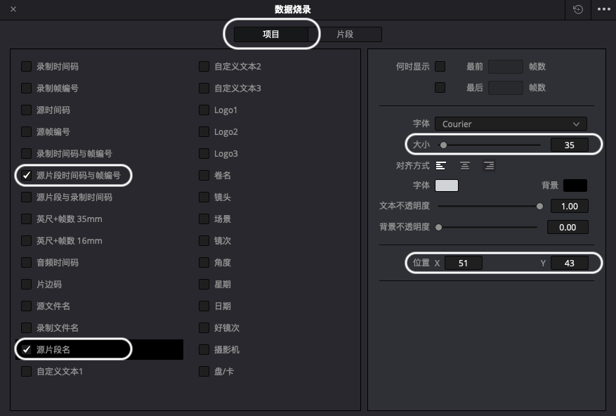Open the 背景 background color swatch
Viewport: 616px width, 416px height.
pos(576,186)
